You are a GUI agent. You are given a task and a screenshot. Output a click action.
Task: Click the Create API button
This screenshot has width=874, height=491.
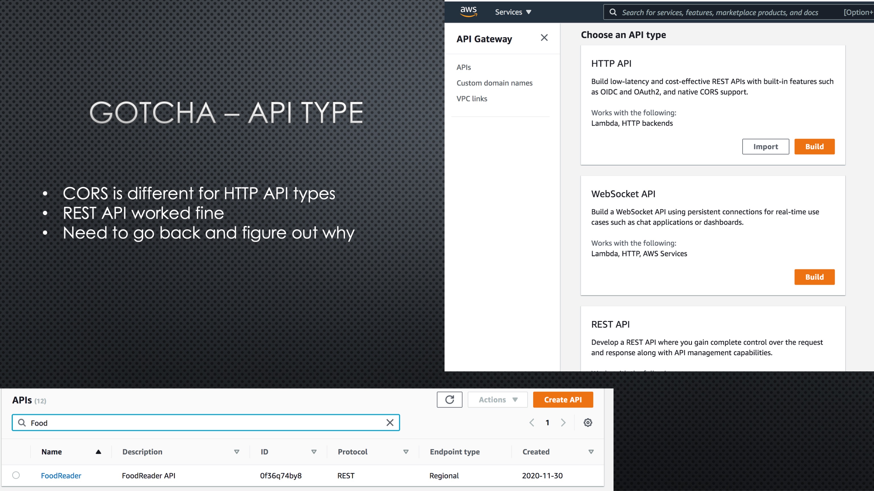click(563, 400)
